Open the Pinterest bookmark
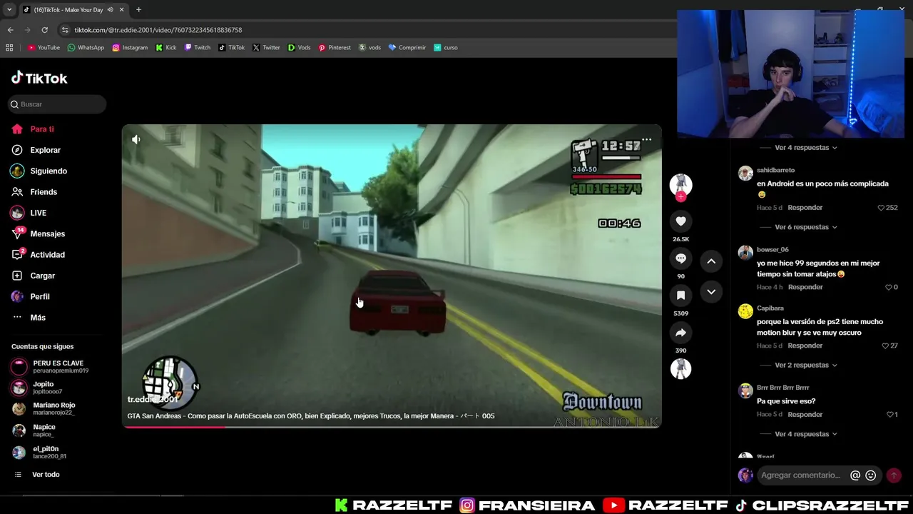 click(335, 48)
